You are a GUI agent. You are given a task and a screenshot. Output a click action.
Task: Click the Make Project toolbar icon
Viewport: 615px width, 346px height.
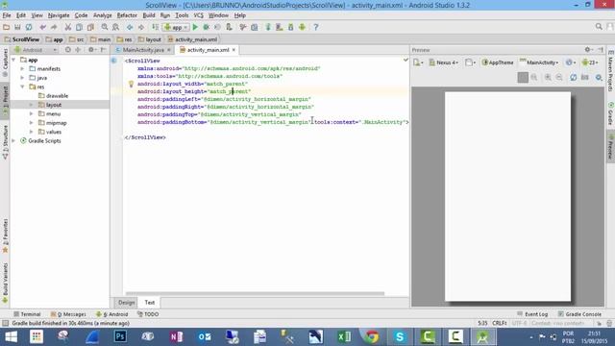156,27
